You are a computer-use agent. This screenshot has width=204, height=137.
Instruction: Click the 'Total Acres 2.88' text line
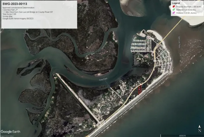9,14
